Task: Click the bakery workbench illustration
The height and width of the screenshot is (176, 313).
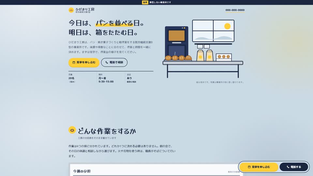Action: click(203, 49)
